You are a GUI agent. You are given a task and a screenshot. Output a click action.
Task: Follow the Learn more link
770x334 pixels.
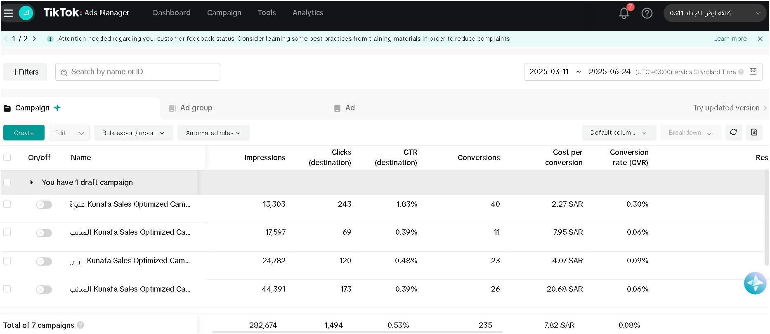click(x=730, y=39)
